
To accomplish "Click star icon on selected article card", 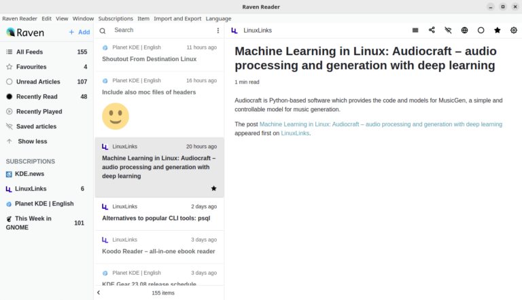I will pos(213,189).
